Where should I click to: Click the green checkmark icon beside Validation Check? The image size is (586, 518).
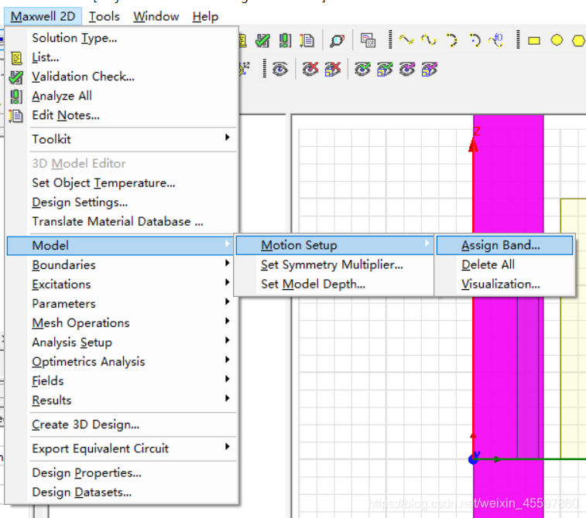[x=16, y=77]
